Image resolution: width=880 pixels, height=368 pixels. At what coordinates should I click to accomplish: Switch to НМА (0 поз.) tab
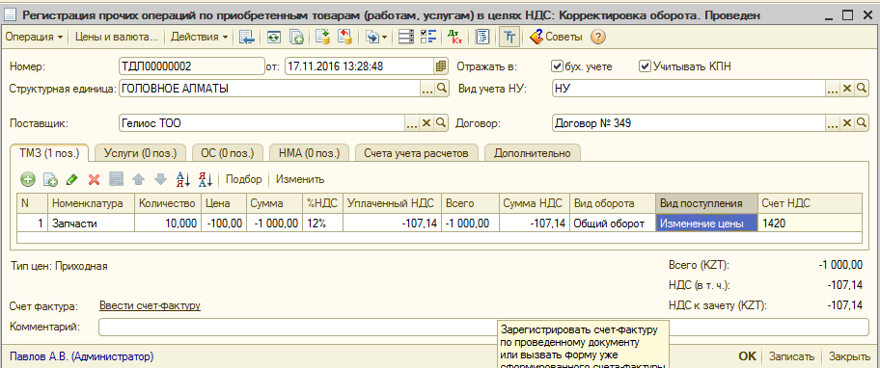[x=309, y=153]
